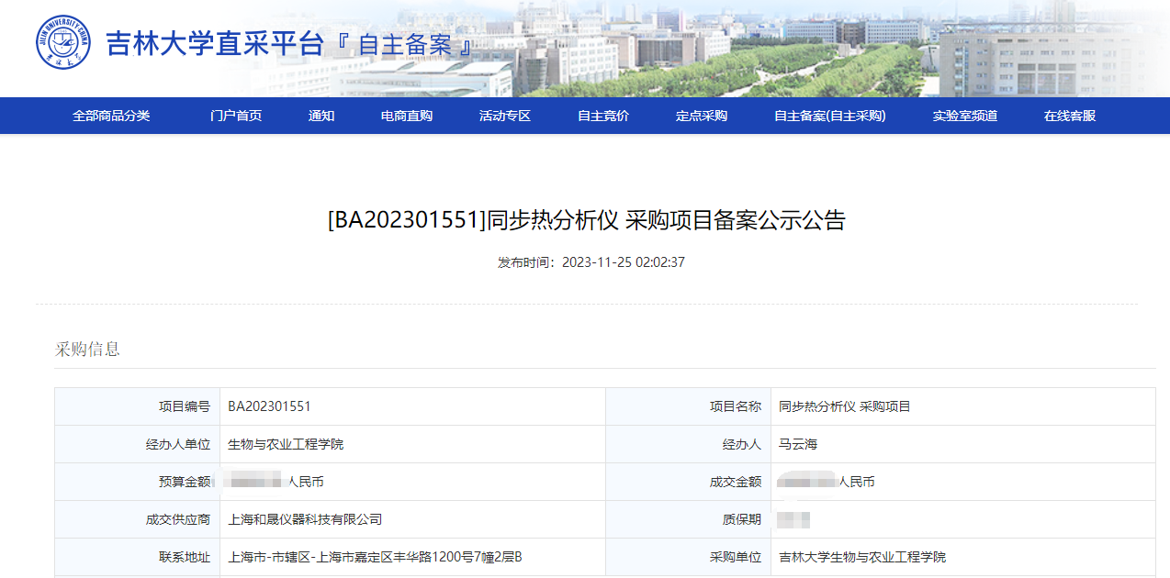Open 活动专区 section
The image size is (1170, 578).
click(x=505, y=116)
